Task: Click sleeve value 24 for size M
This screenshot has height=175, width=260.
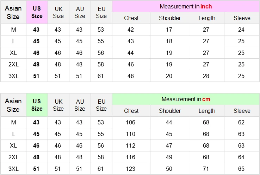Action: [x=241, y=30]
